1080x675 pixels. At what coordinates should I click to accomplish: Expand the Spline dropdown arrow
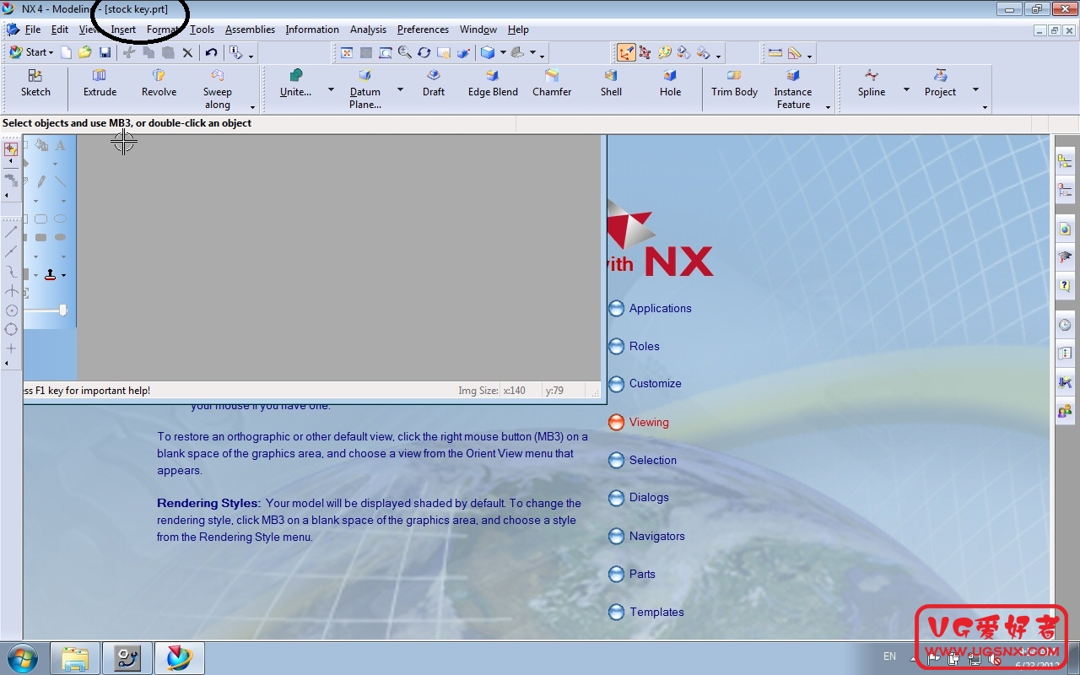(x=906, y=89)
